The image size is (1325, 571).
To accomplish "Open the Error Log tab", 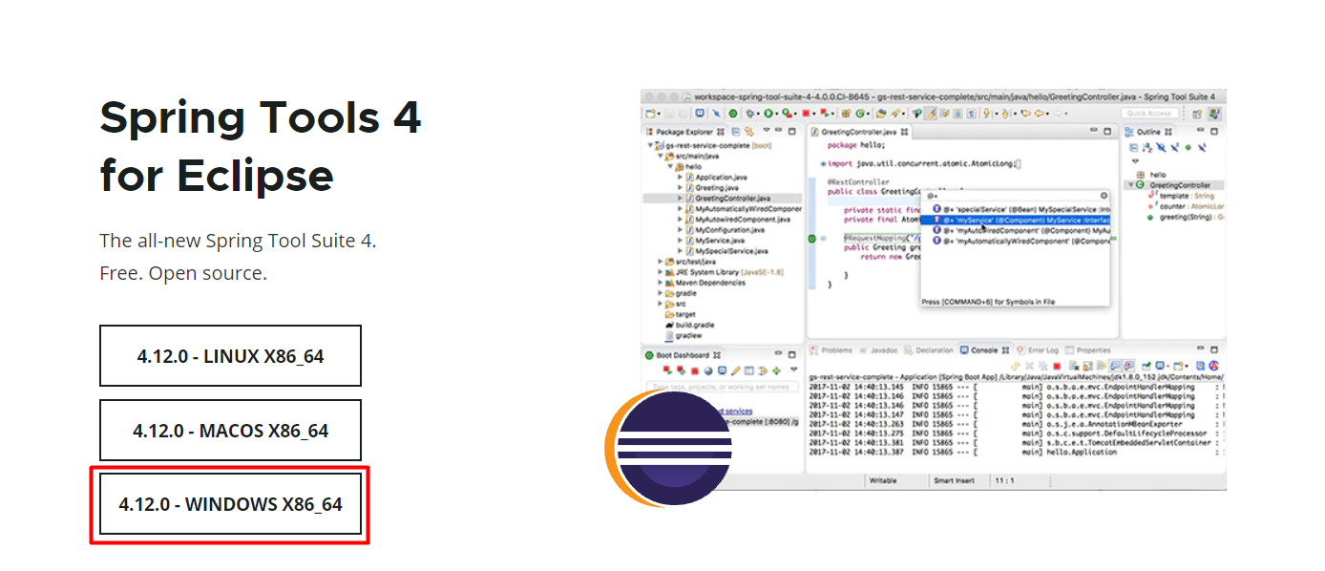I will click(1038, 350).
